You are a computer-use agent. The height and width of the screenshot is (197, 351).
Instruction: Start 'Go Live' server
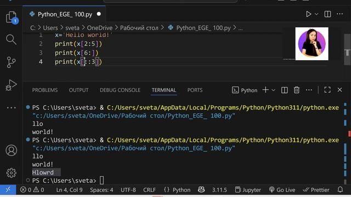[x=282, y=190]
